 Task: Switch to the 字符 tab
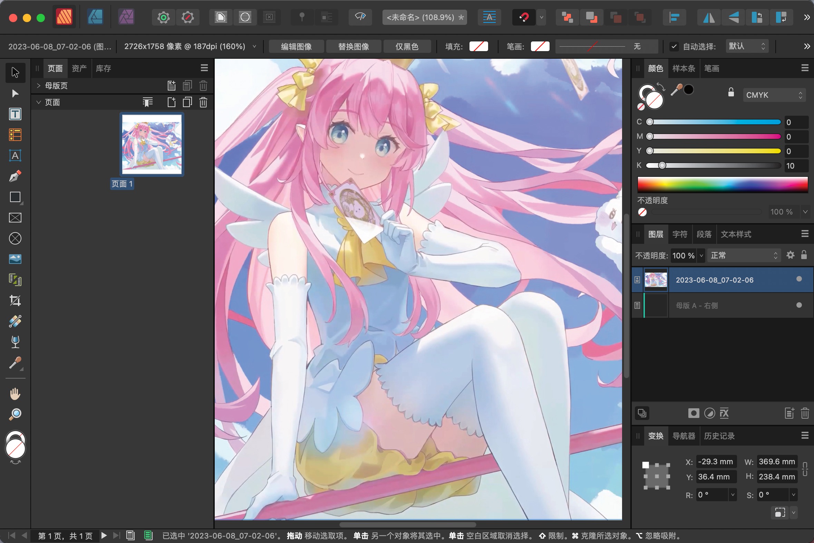(680, 234)
